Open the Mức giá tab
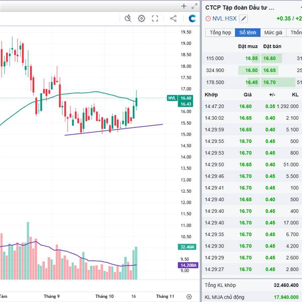This screenshot has width=302, height=302. pos(273,33)
